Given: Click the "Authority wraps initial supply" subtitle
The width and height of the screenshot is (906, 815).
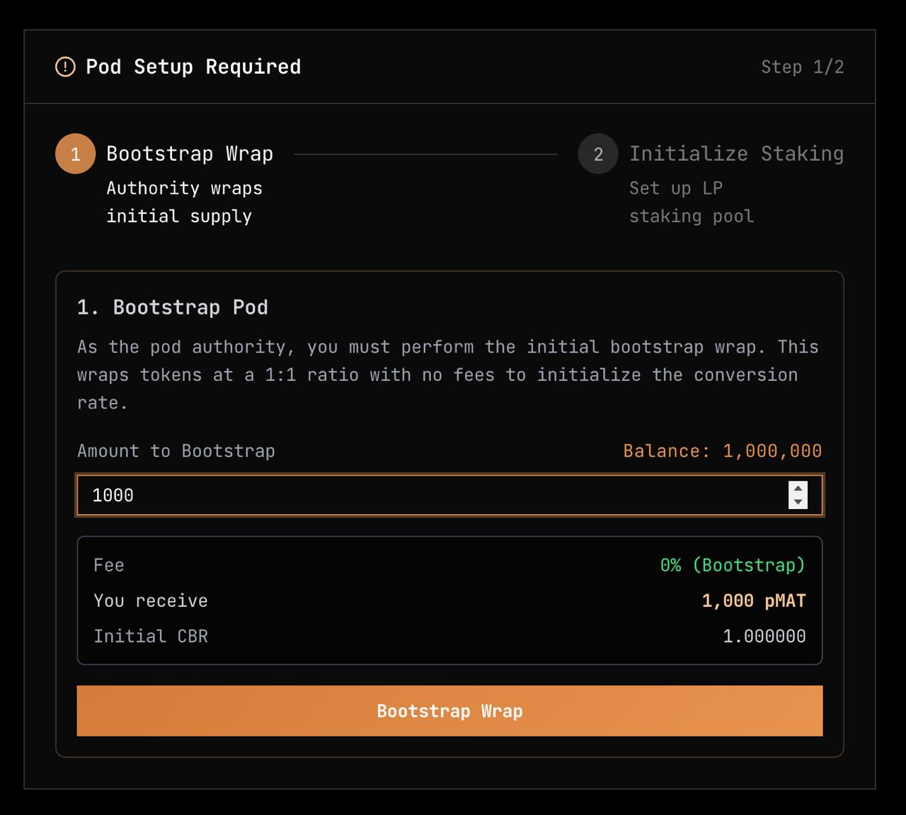Looking at the screenshot, I should click(184, 202).
